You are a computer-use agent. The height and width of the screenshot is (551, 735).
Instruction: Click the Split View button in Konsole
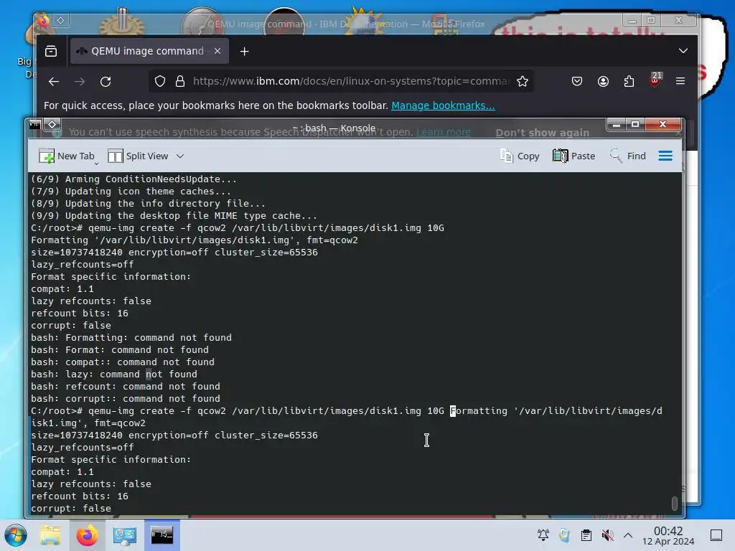tap(138, 156)
